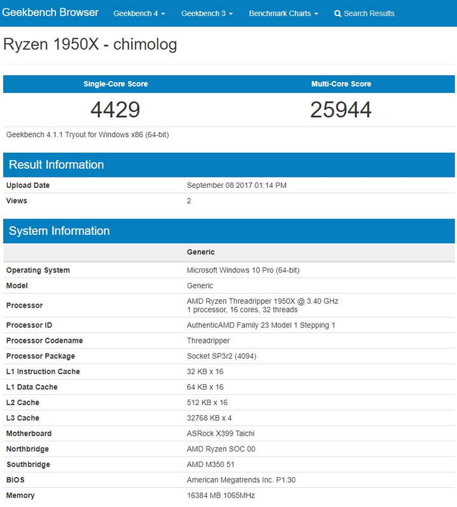
Task: Open the Geekbench Browser home link
Action: tap(50, 12)
